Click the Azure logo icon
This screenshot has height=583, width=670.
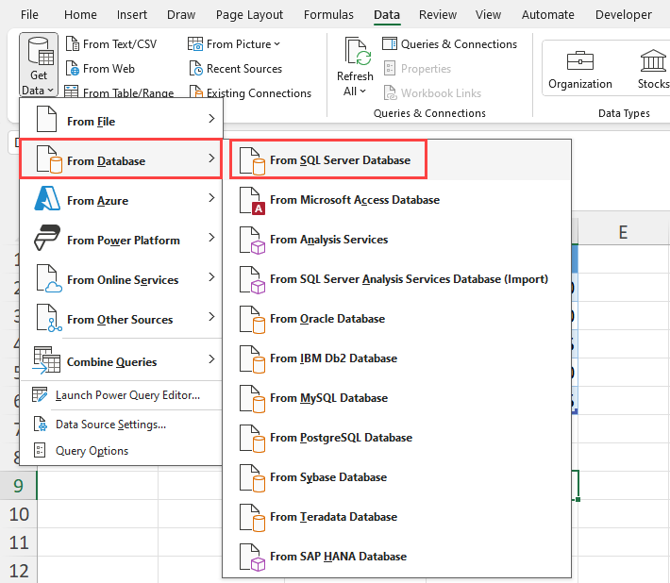point(47,198)
